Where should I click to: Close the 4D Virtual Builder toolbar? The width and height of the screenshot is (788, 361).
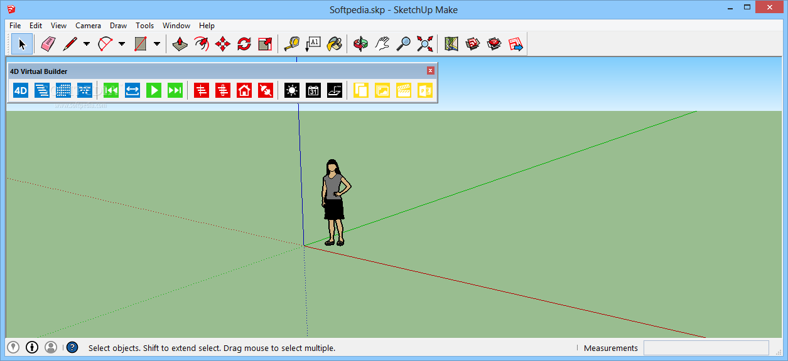click(430, 71)
